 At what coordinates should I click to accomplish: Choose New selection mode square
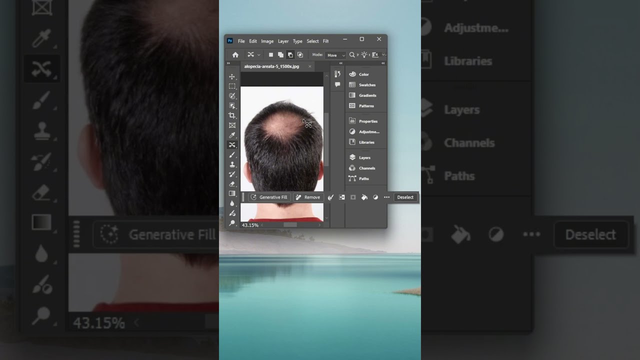(271, 55)
